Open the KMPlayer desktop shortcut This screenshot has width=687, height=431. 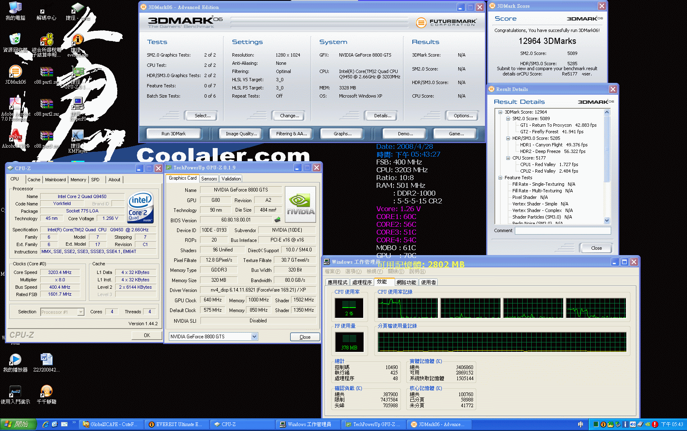click(77, 141)
